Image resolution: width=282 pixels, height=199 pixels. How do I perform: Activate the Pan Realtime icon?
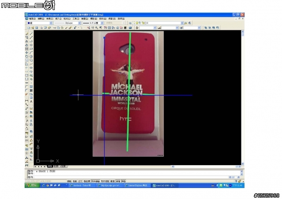click(89, 28)
